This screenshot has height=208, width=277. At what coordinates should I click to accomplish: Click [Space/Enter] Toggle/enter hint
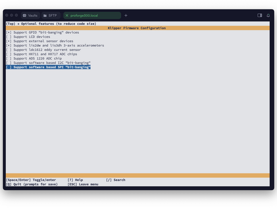(31, 180)
